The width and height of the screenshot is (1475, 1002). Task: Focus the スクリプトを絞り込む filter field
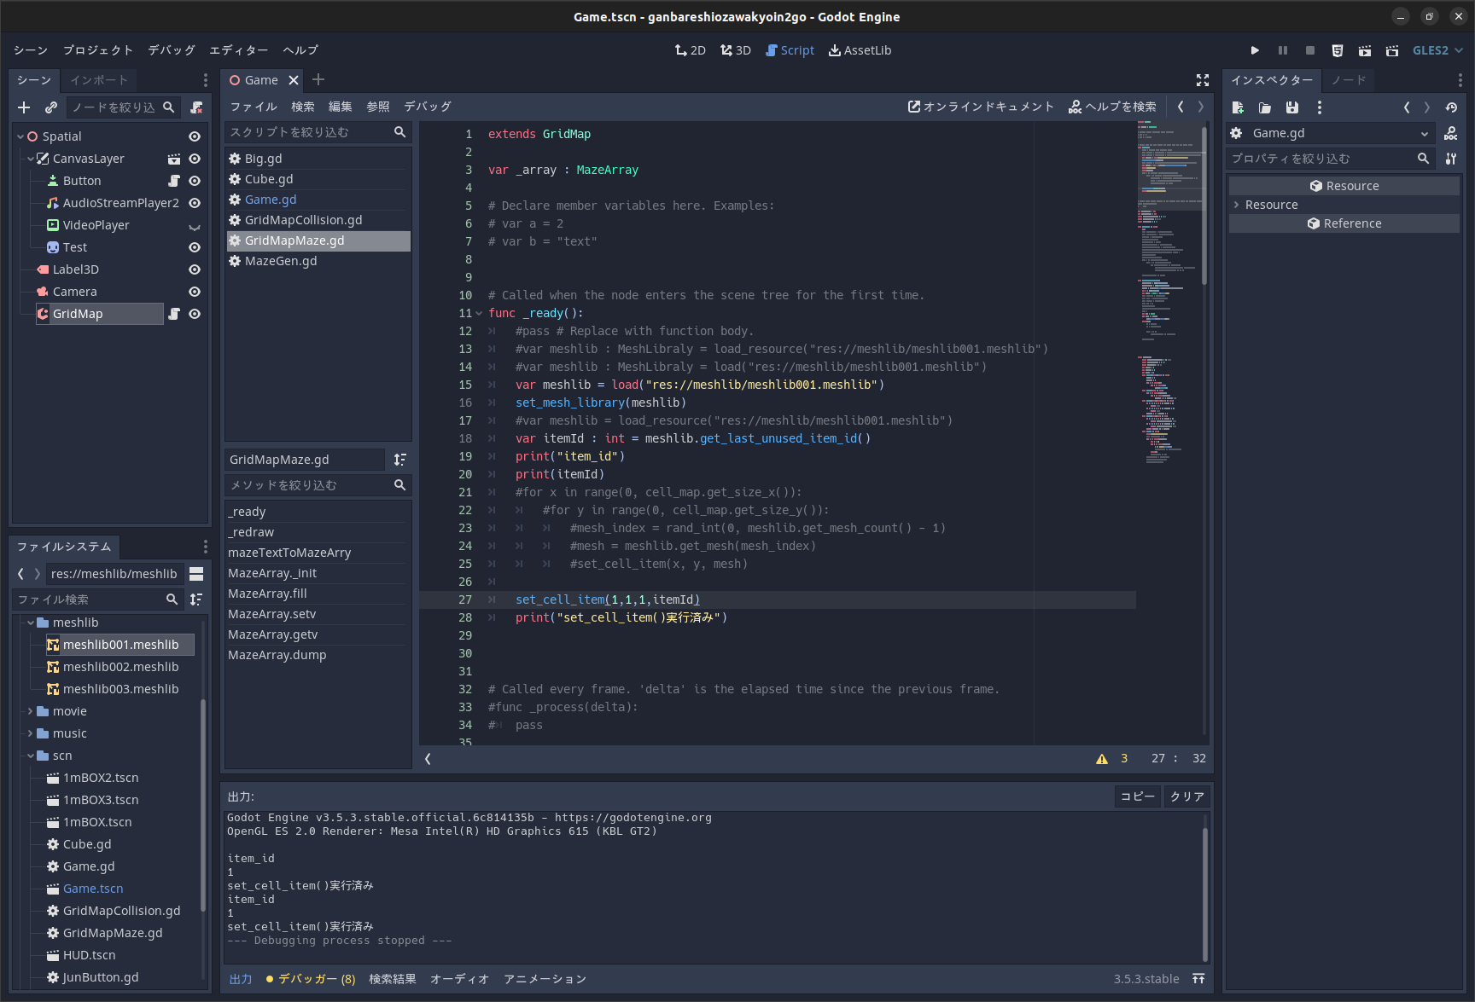pos(318,132)
